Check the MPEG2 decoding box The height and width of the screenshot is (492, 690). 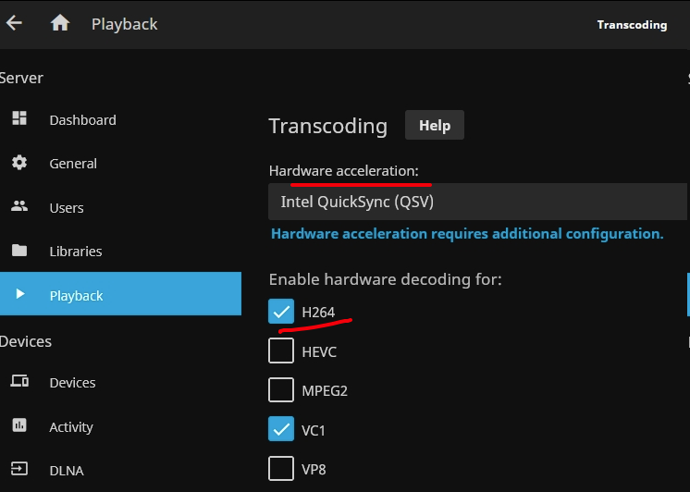coord(281,390)
